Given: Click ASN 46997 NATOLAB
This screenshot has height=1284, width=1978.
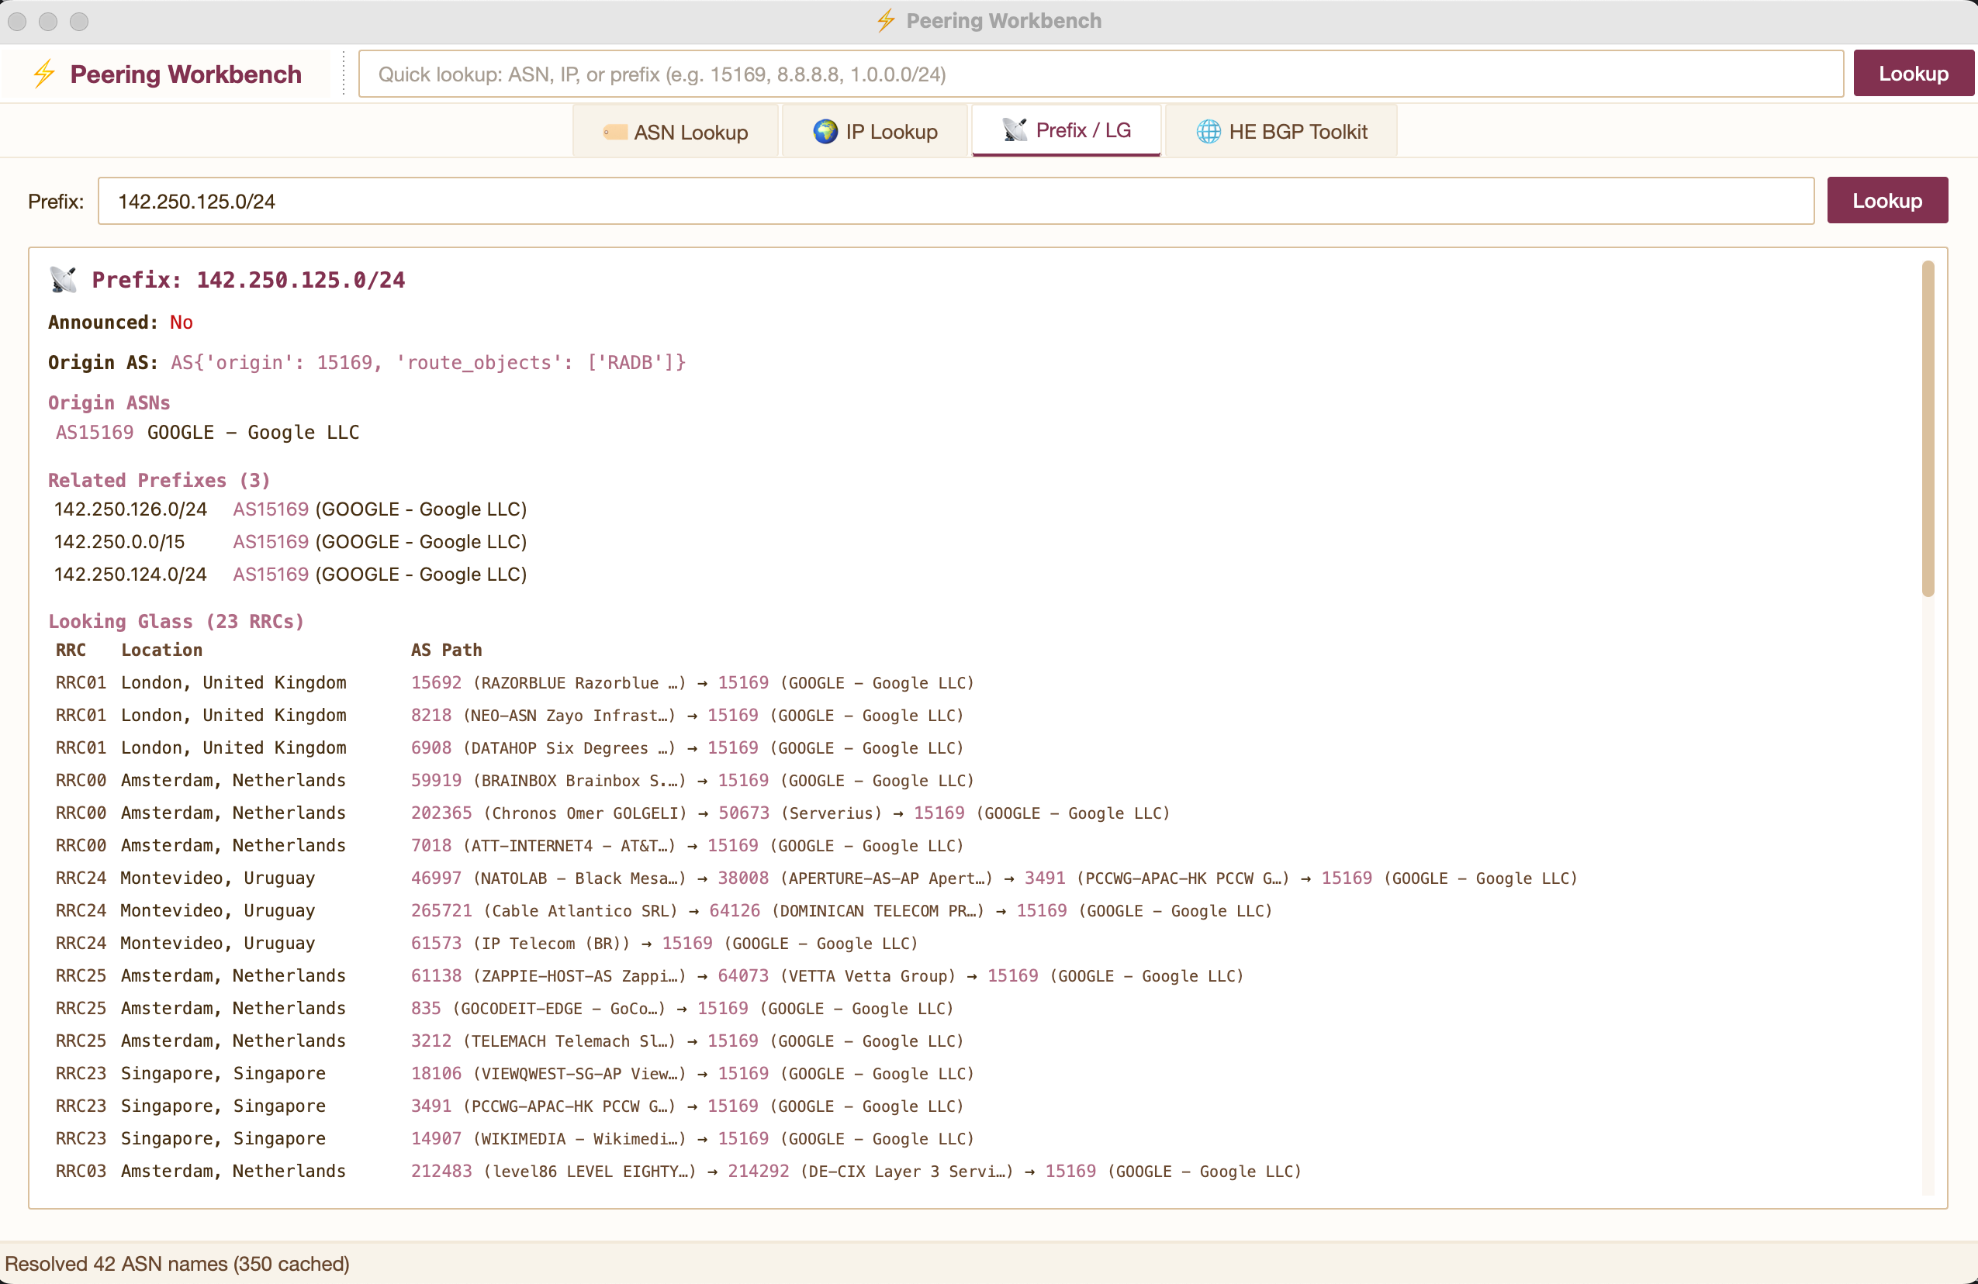Looking at the screenshot, I should [436, 878].
